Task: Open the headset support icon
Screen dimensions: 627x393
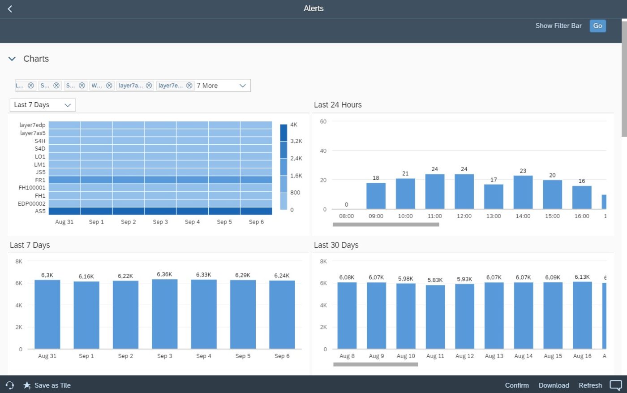Action: tap(10, 385)
